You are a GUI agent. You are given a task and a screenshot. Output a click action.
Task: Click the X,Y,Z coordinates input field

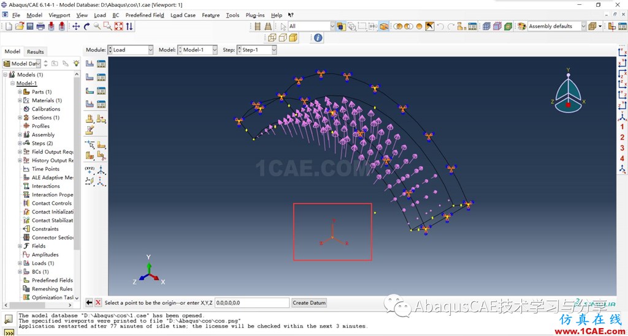click(252, 303)
